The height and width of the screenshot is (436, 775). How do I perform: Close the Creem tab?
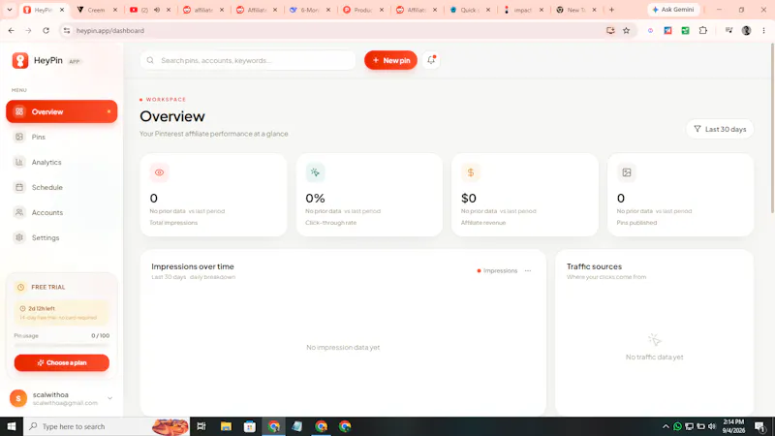[x=115, y=10]
